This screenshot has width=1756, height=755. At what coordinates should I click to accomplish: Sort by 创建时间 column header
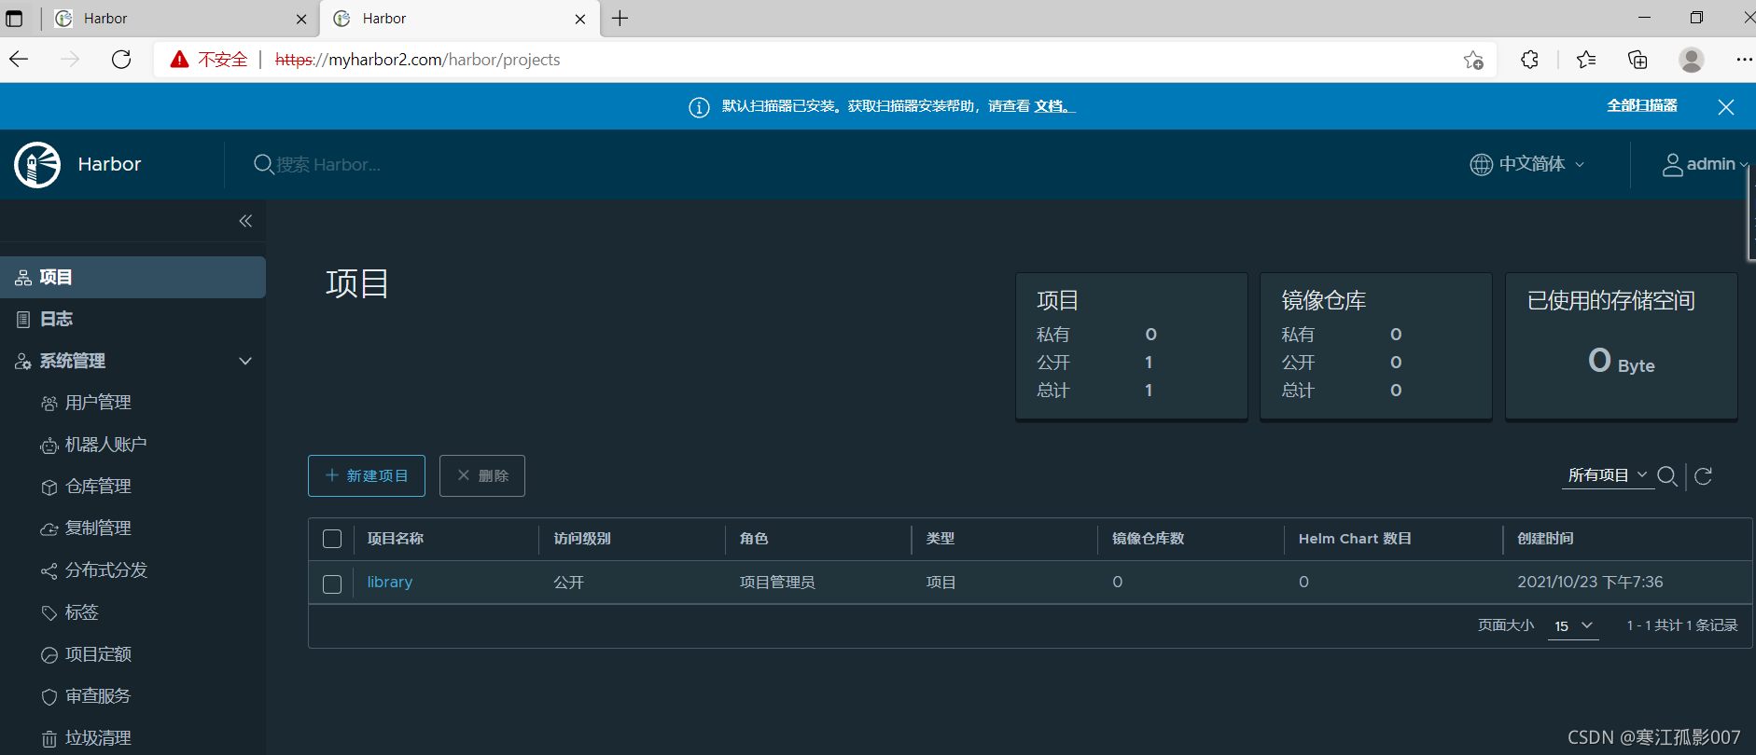[1545, 539]
